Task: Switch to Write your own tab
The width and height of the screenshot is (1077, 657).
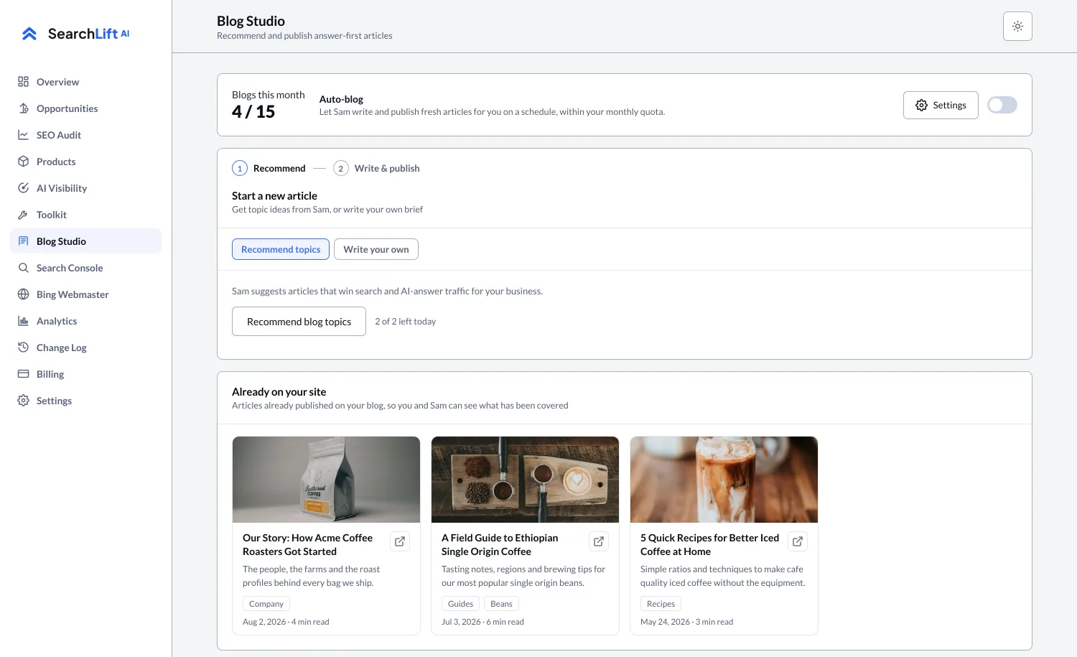Action: tap(376, 249)
